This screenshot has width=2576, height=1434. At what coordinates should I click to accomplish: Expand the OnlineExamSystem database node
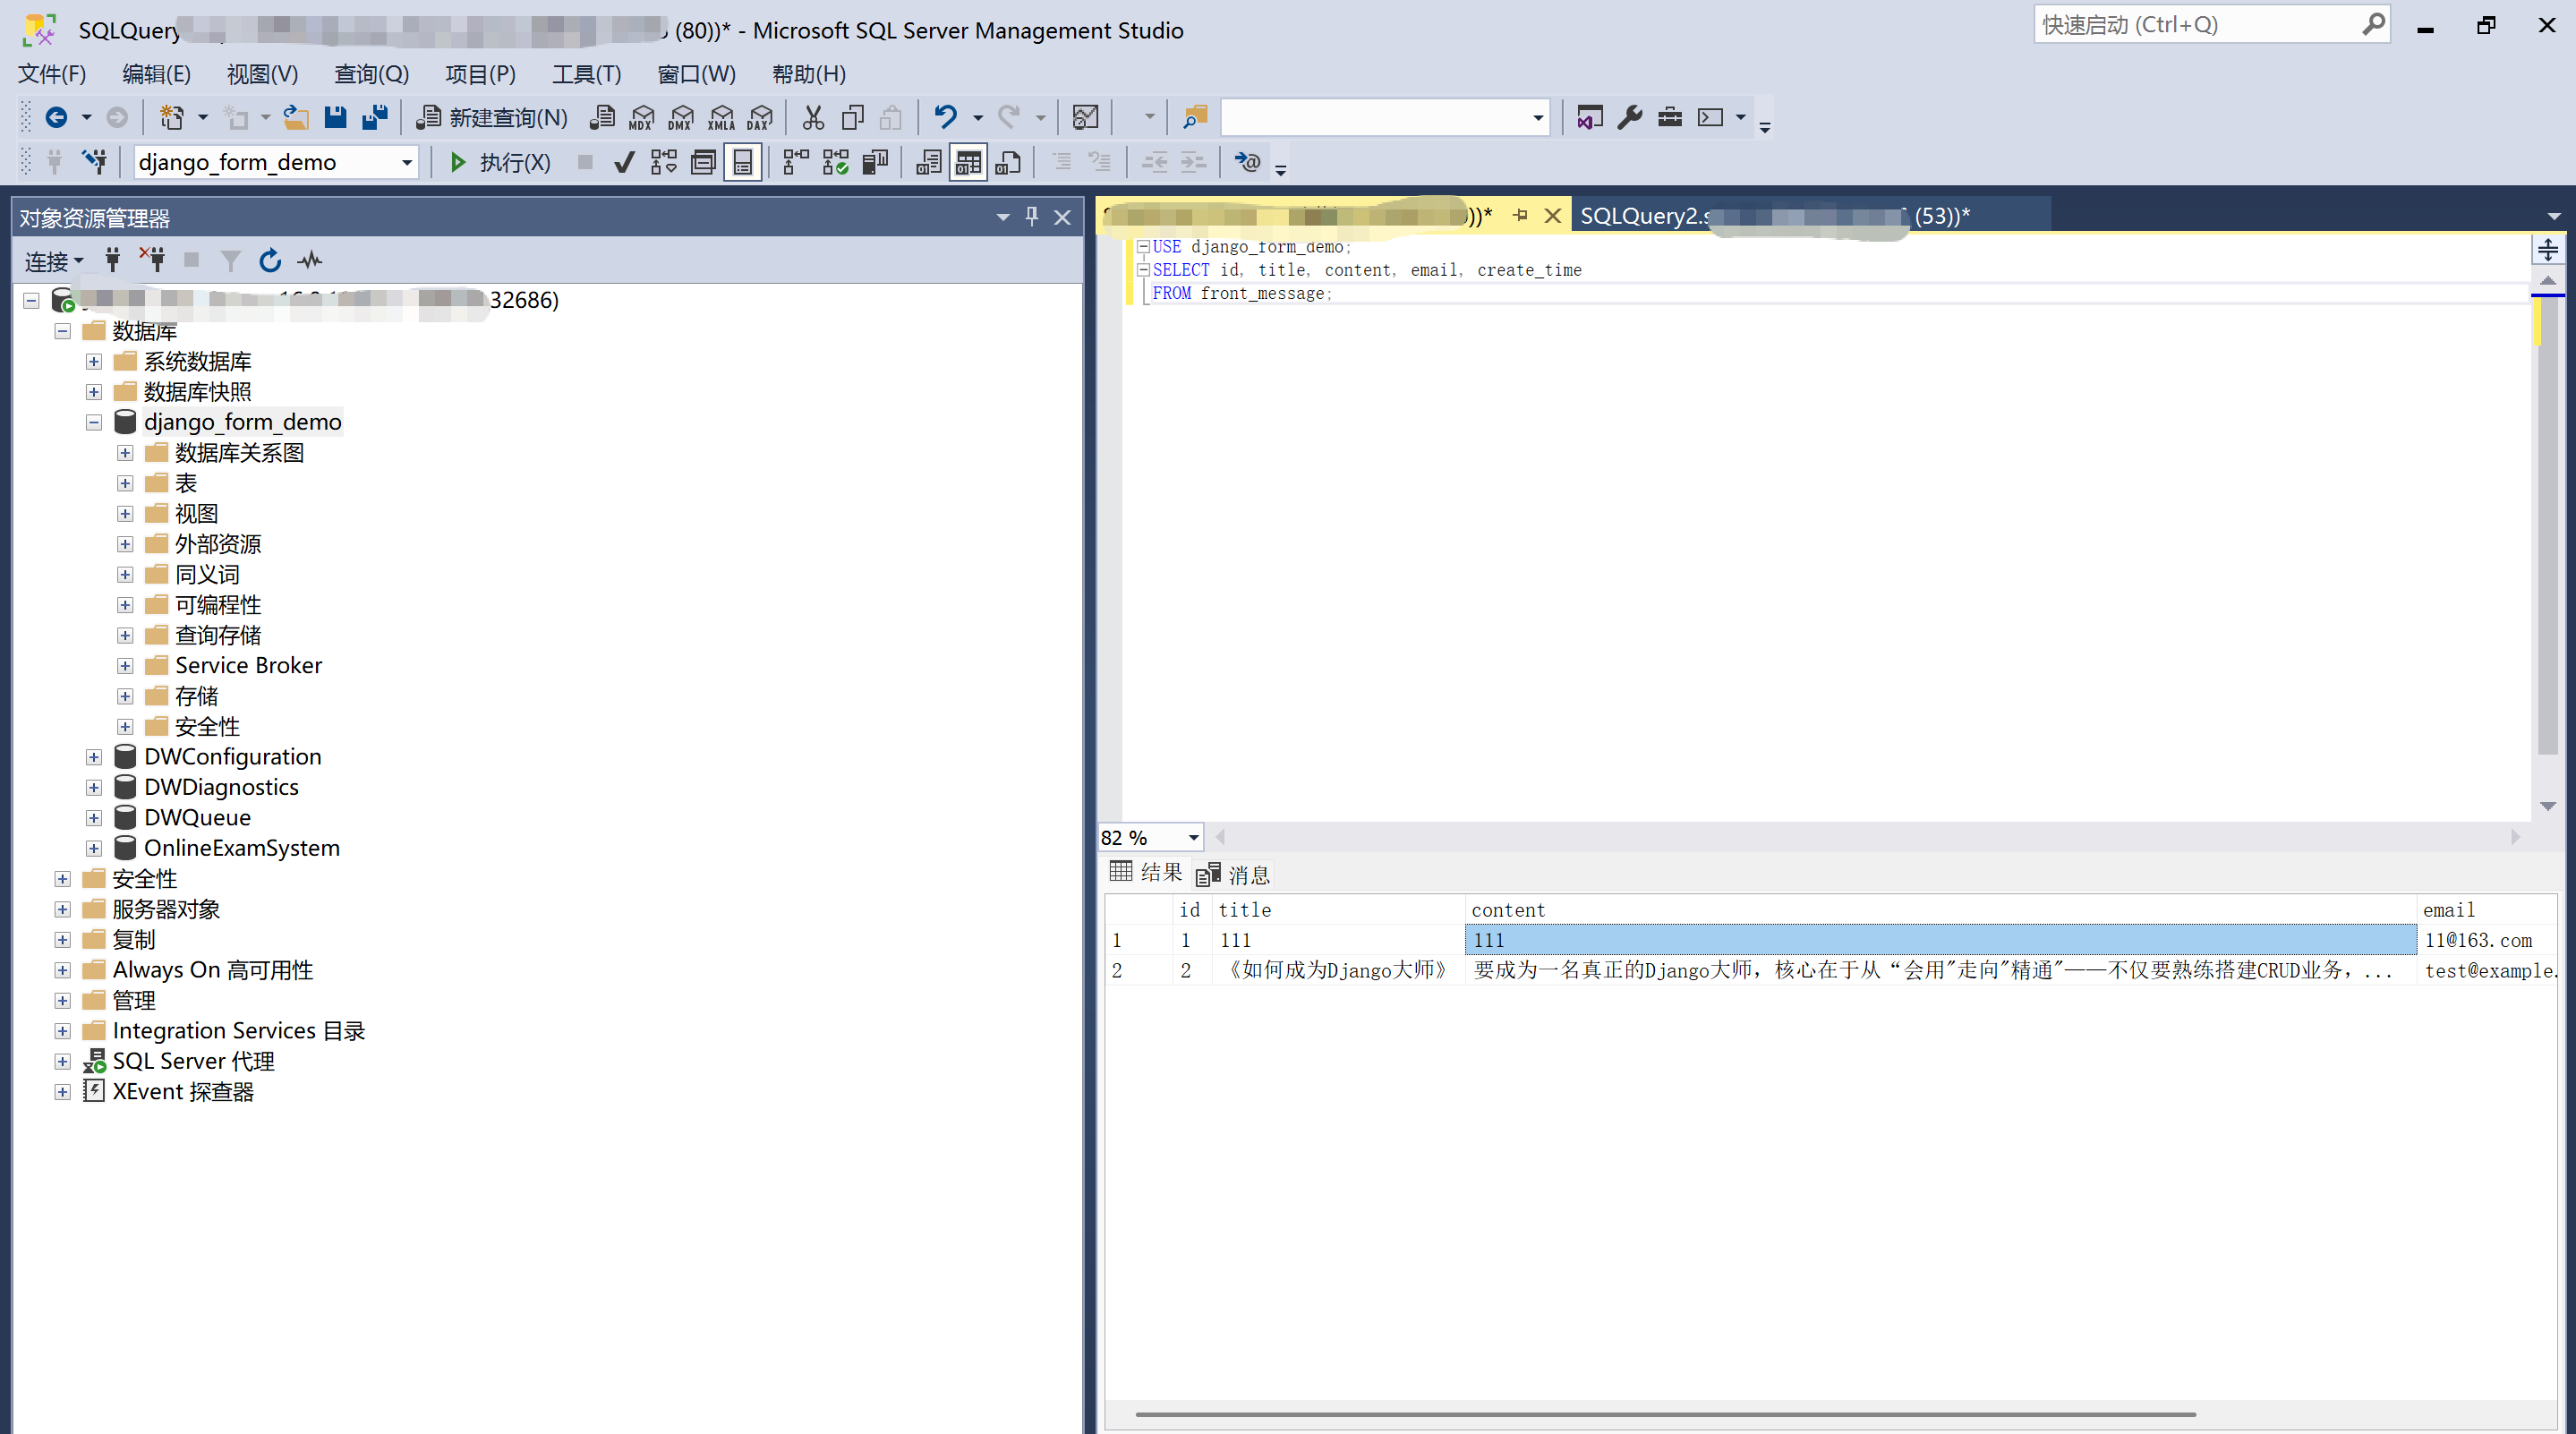[94, 848]
